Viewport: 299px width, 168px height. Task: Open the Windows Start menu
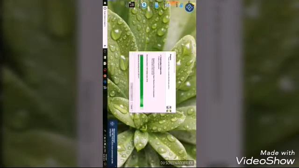coord(105,3)
